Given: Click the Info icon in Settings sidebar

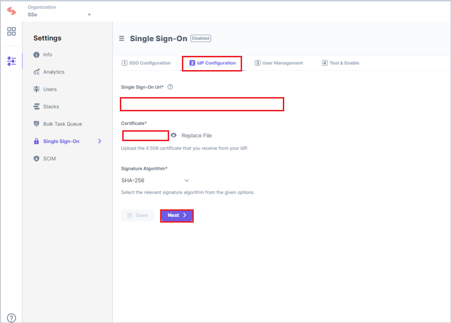Looking at the screenshot, I should pyautogui.click(x=36, y=54).
